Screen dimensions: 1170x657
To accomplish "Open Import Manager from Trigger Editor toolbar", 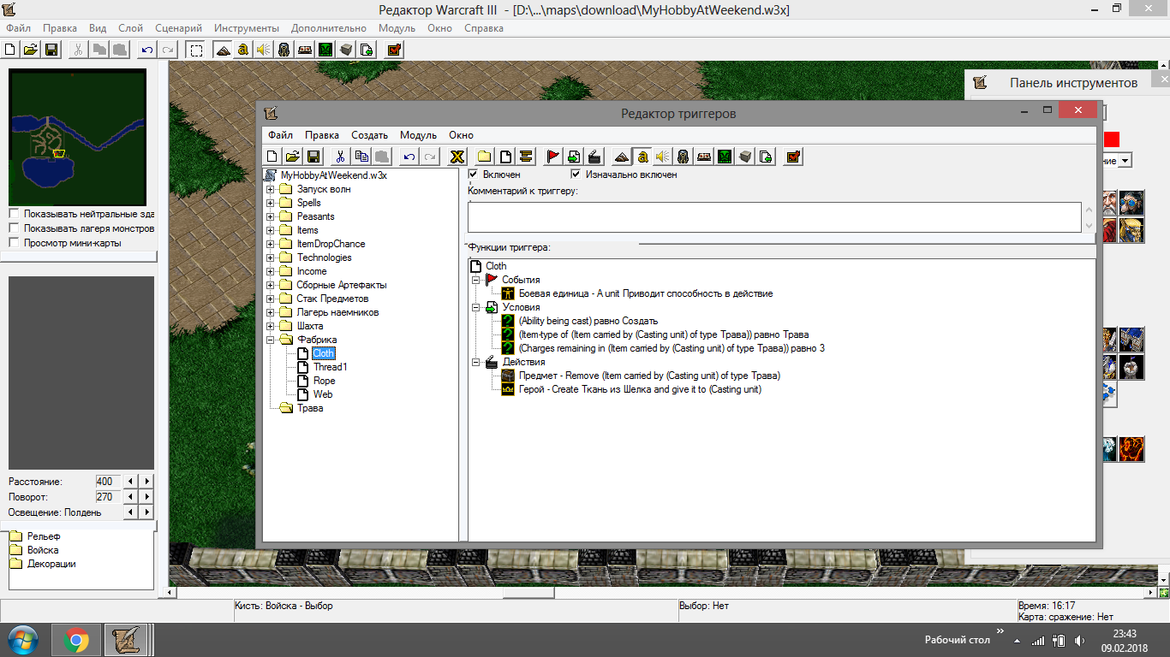I will (766, 156).
